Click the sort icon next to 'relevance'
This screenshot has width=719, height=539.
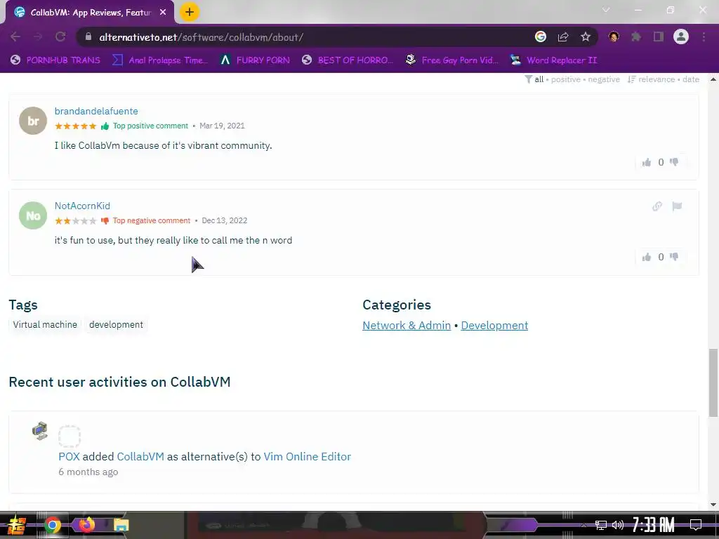click(632, 79)
